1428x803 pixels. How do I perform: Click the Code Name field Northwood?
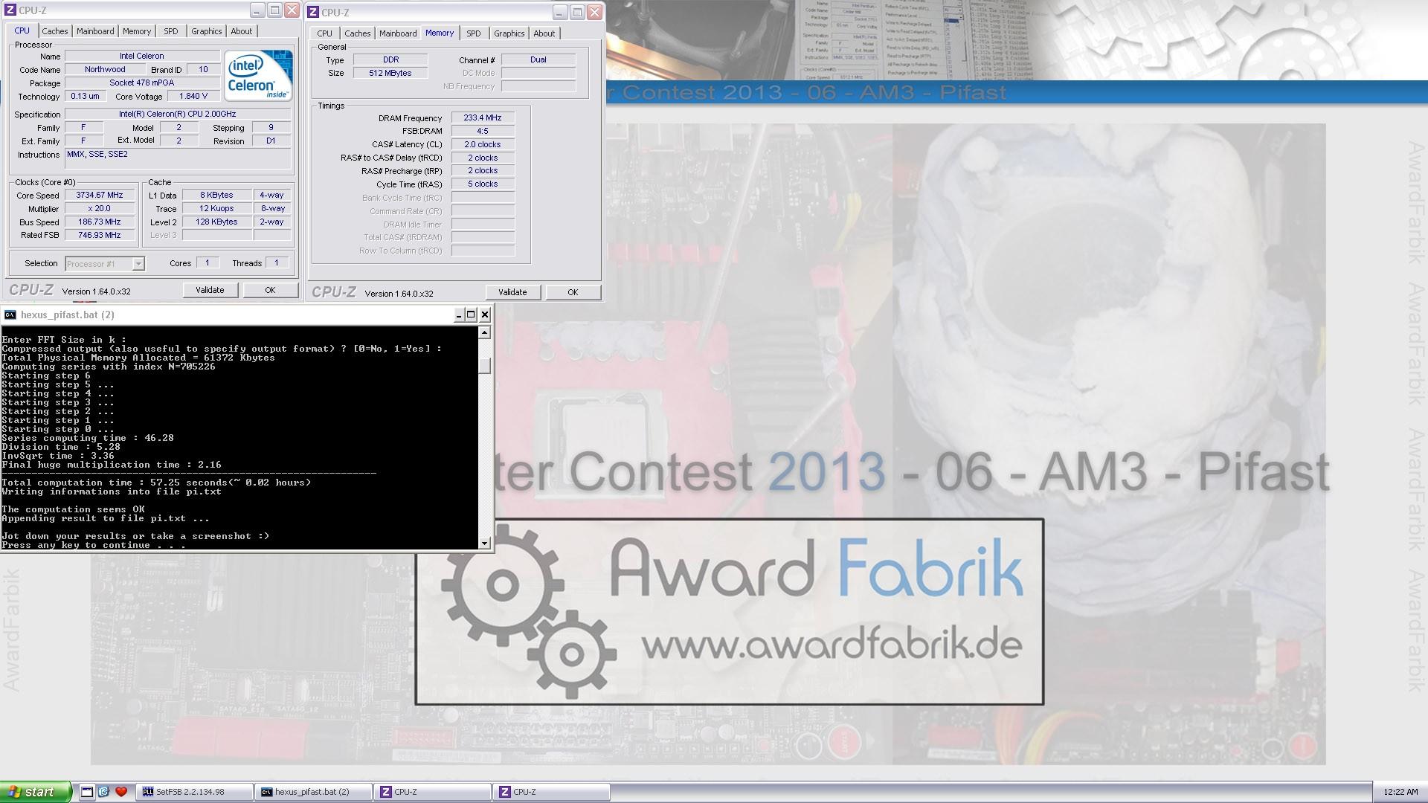pyautogui.click(x=105, y=69)
